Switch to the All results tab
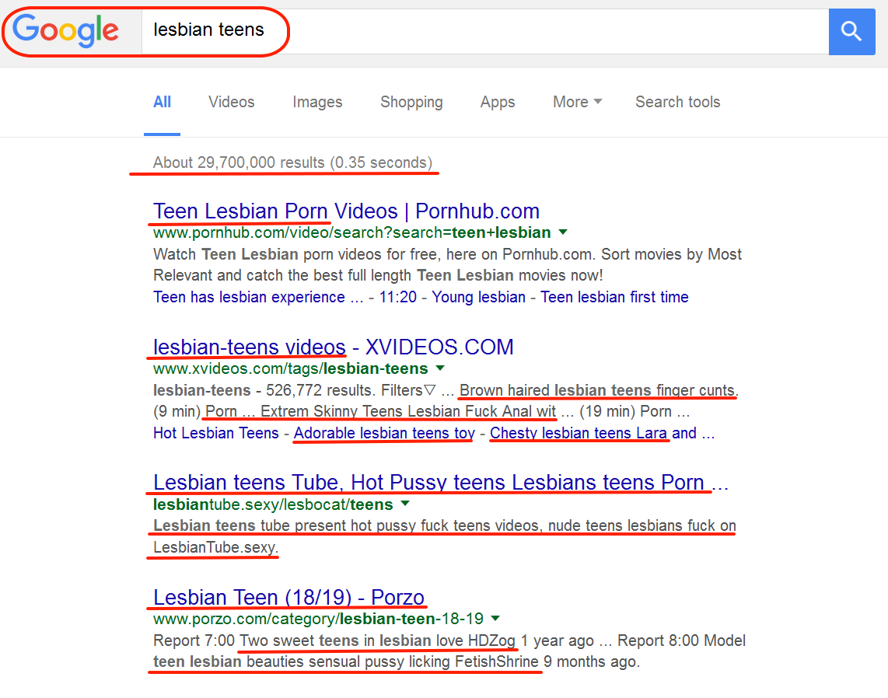Image resolution: width=888 pixels, height=698 pixels. tap(162, 103)
